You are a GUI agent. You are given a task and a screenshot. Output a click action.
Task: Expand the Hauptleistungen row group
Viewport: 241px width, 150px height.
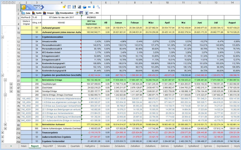click(11, 84)
